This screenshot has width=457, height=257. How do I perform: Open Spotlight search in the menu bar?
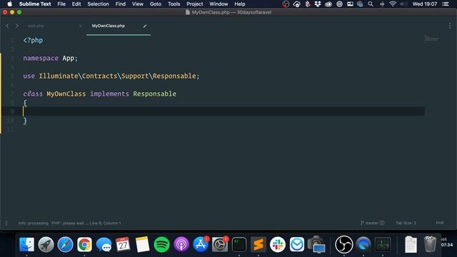pos(371,4)
